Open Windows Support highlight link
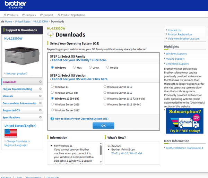 click(x=176, y=54)
